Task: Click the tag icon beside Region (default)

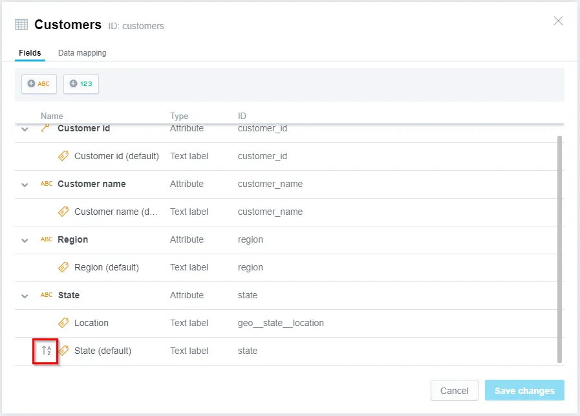Action: (63, 267)
